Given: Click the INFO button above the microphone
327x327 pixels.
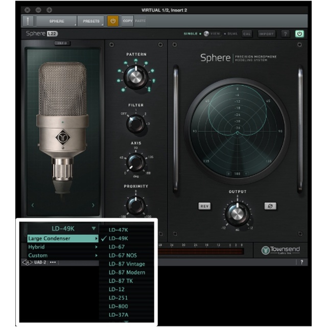Looking at the screenshot, I should [62, 43].
